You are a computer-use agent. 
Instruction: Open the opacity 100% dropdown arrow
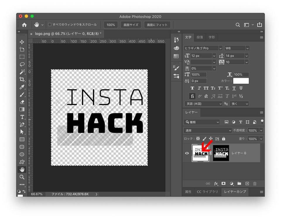pos(261,130)
